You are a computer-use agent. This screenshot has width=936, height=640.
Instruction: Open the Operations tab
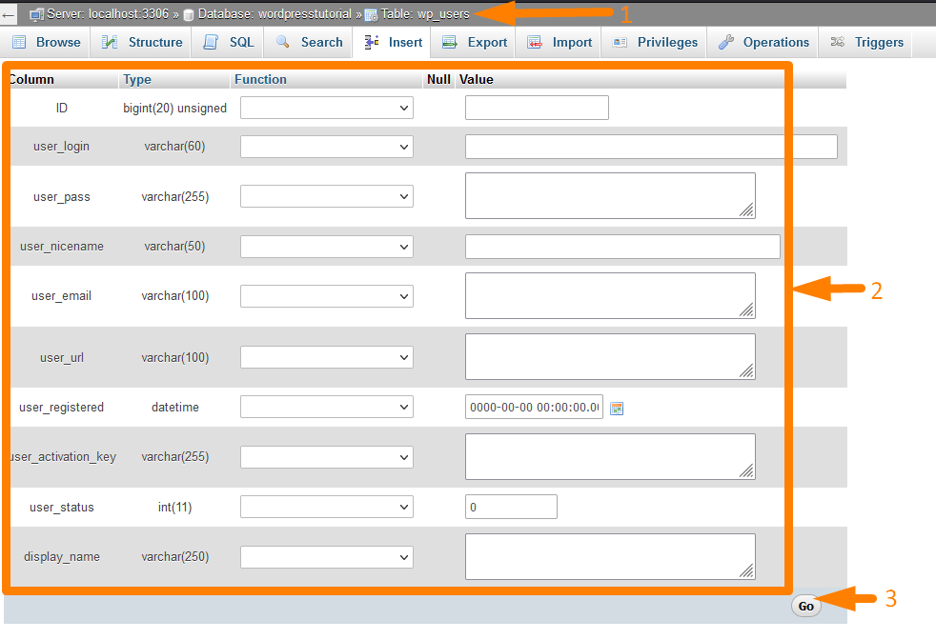click(x=763, y=42)
